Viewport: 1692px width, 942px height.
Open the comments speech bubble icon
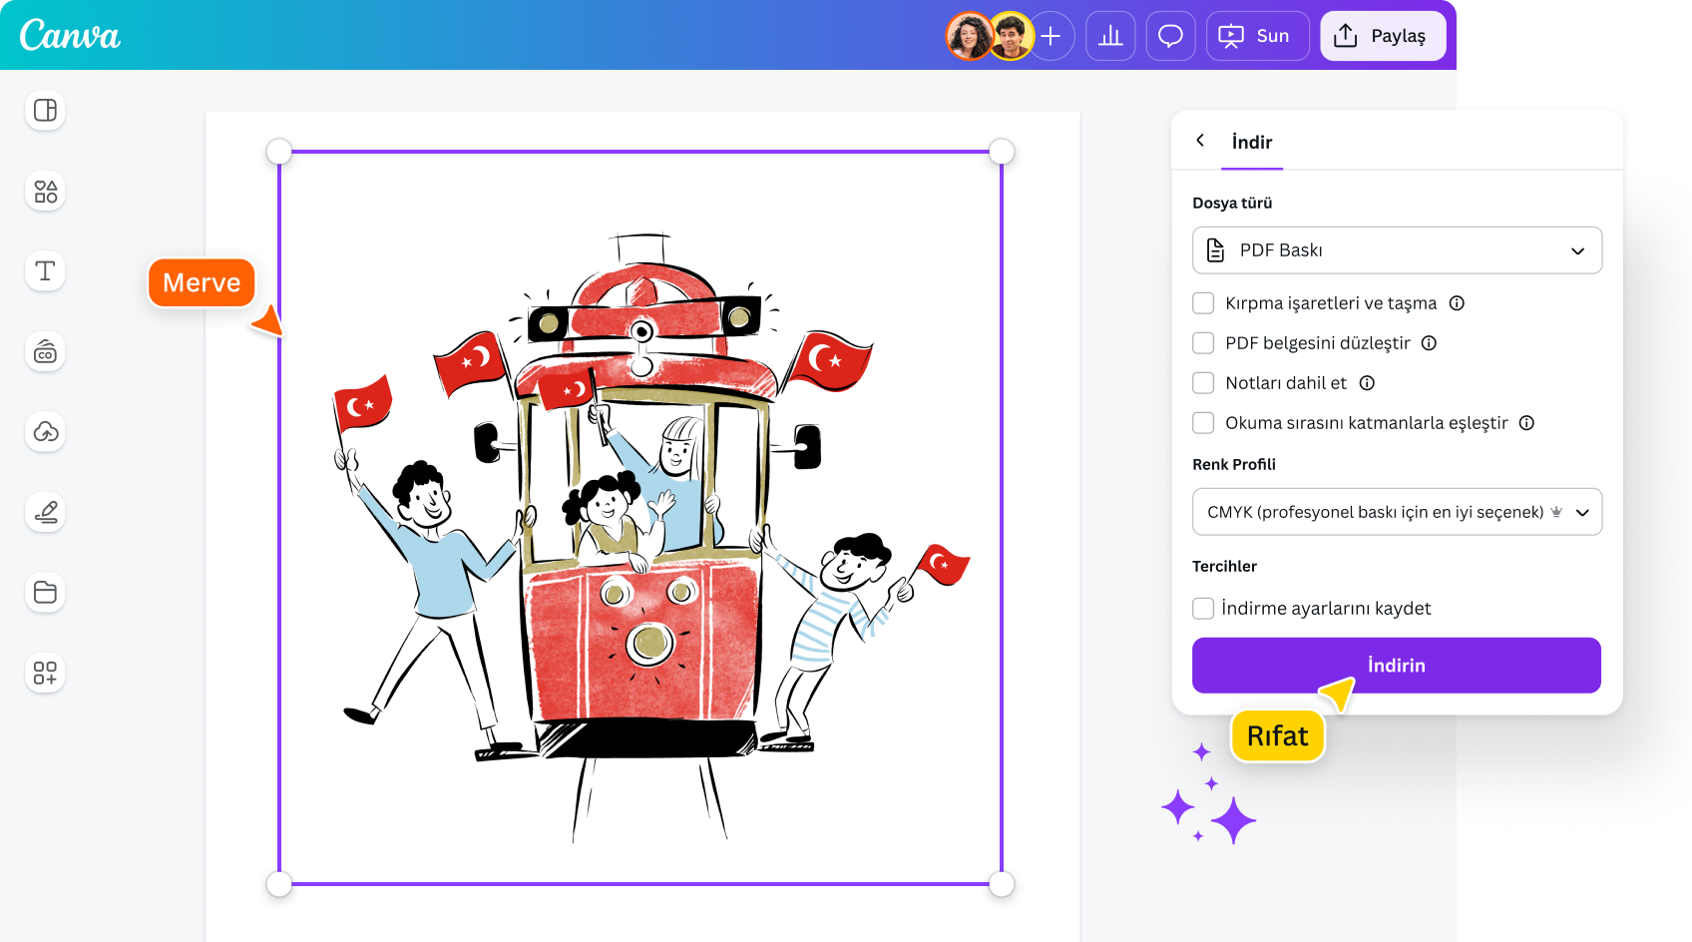[1170, 36]
